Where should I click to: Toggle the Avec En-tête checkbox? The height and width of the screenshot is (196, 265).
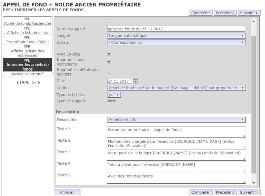[109, 54]
